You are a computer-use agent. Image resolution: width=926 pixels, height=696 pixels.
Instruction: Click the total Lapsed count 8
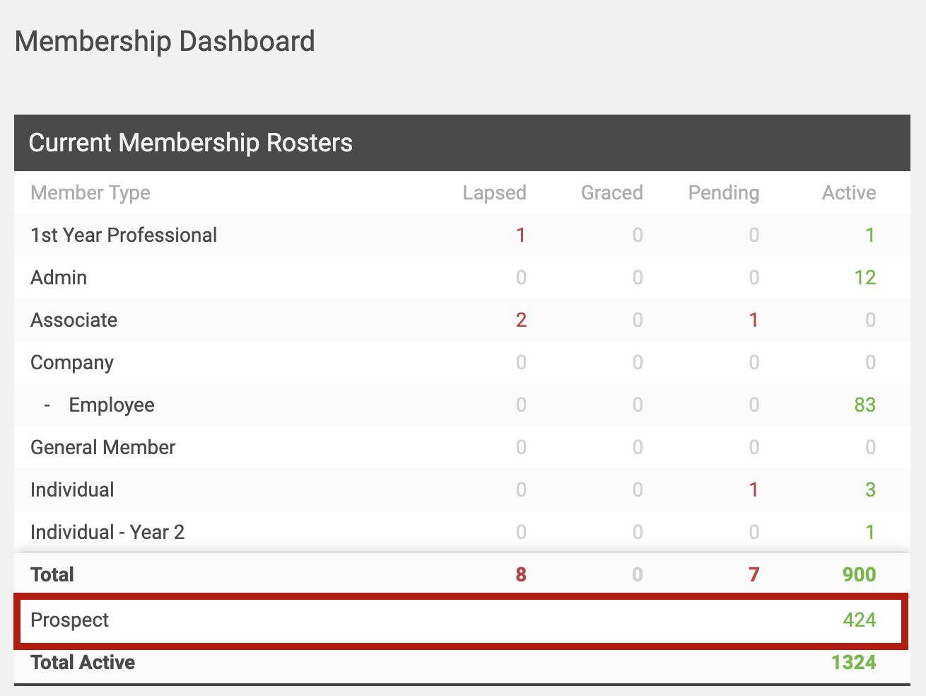[x=521, y=574]
